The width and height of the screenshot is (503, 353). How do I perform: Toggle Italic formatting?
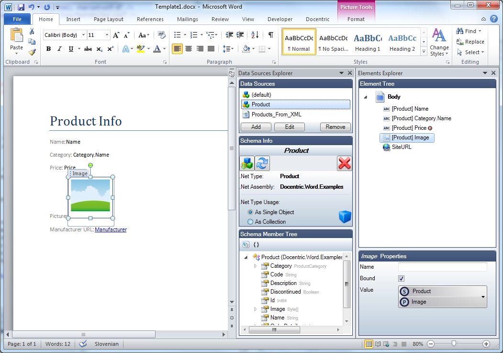(x=59, y=49)
